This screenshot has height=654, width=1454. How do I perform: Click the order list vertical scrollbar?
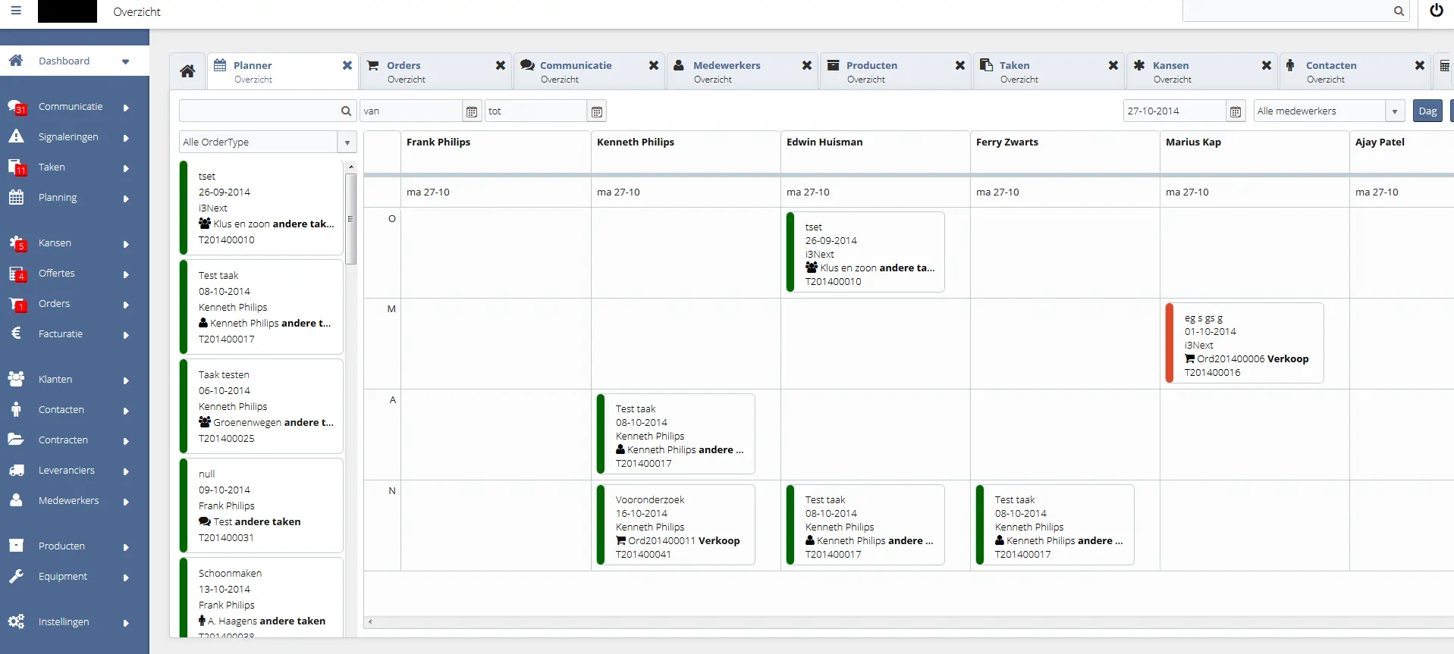tap(350, 219)
